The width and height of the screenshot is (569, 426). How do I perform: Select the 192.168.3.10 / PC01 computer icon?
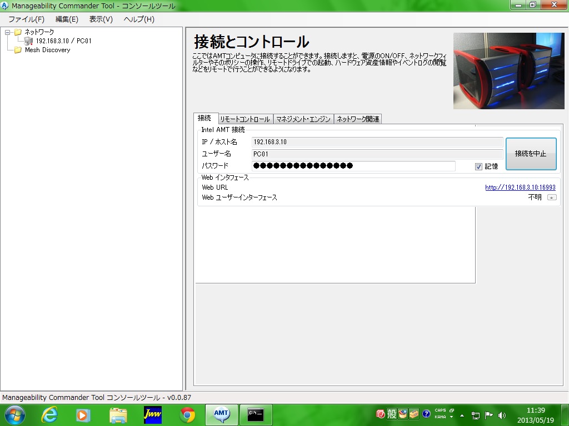click(x=29, y=41)
